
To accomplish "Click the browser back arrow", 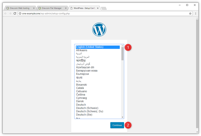I will coord(6,13).
